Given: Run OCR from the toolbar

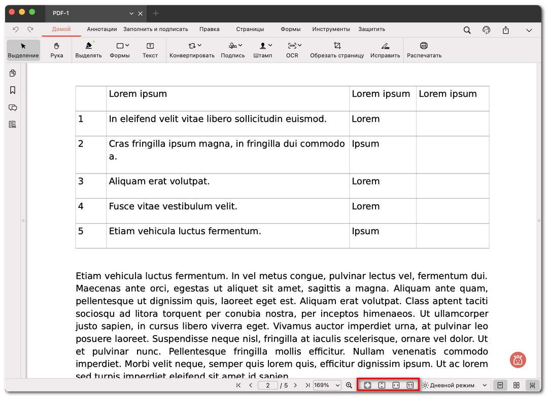Looking at the screenshot, I should pos(292,50).
